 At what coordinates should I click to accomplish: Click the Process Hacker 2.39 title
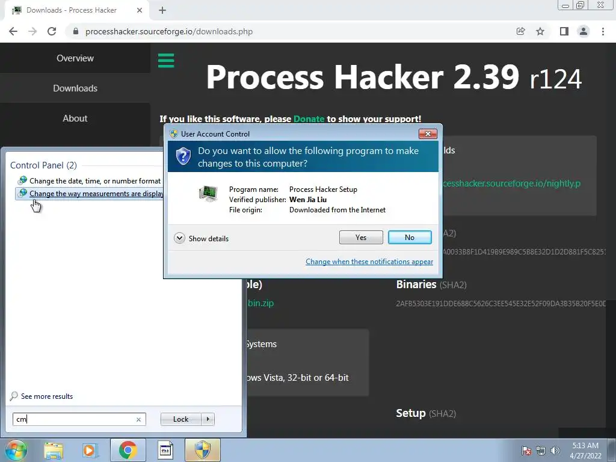tap(393, 77)
